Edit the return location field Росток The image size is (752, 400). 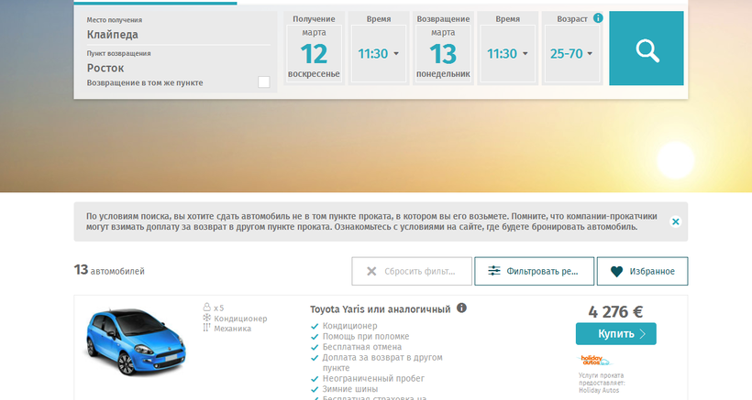(x=174, y=68)
